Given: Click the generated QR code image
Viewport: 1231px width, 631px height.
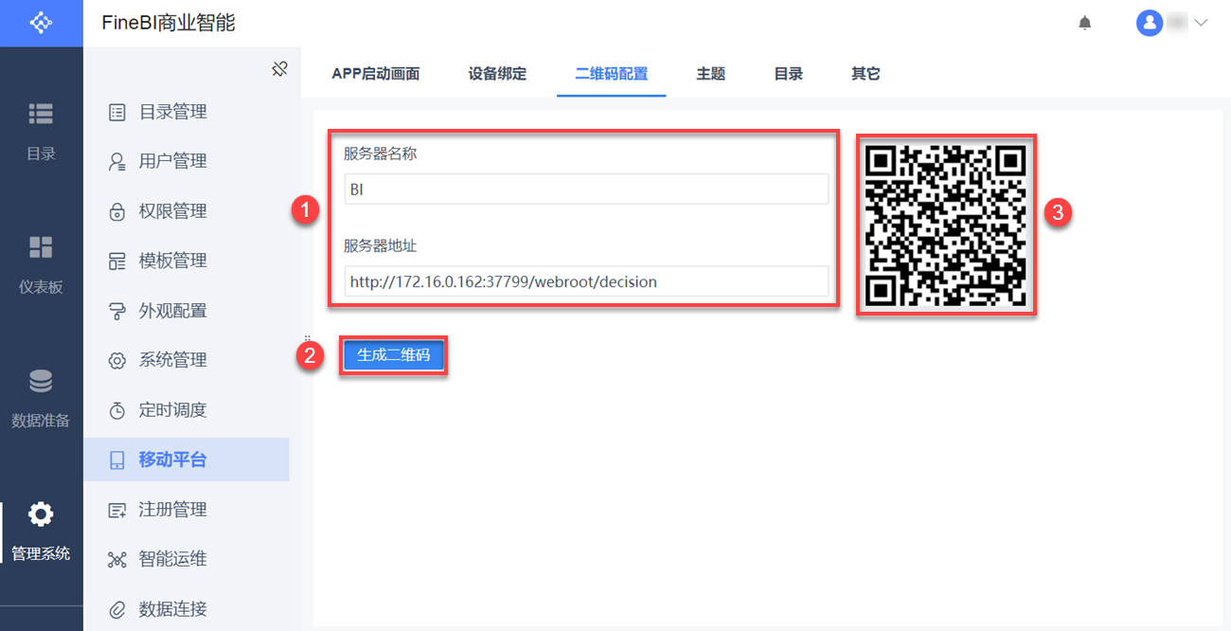Looking at the screenshot, I should click(946, 225).
